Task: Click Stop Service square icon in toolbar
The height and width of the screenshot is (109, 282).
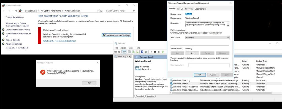Action: (x=155, y=52)
